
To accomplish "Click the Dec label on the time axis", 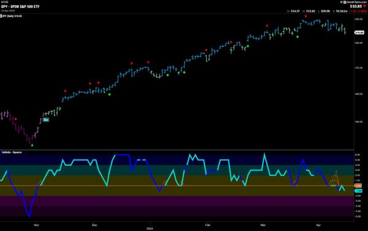I will [x=94, y=225].
